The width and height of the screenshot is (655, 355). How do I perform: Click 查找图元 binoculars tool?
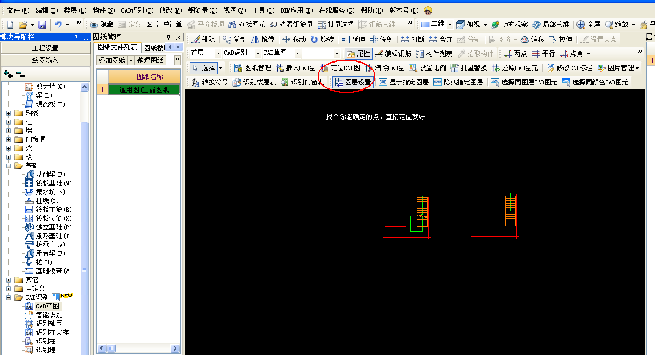pyautogui.click(x=247, y=25)
